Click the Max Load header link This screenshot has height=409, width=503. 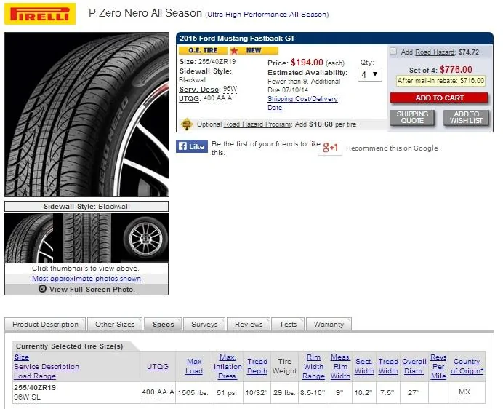[x=194, y=366]
